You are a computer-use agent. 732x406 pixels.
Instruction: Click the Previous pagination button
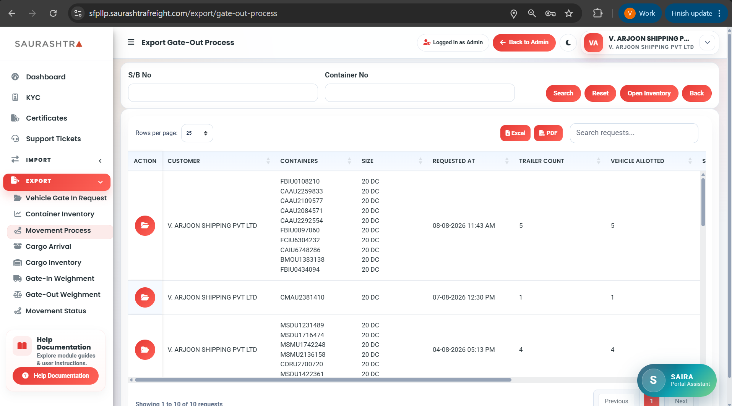pos(616,401)
